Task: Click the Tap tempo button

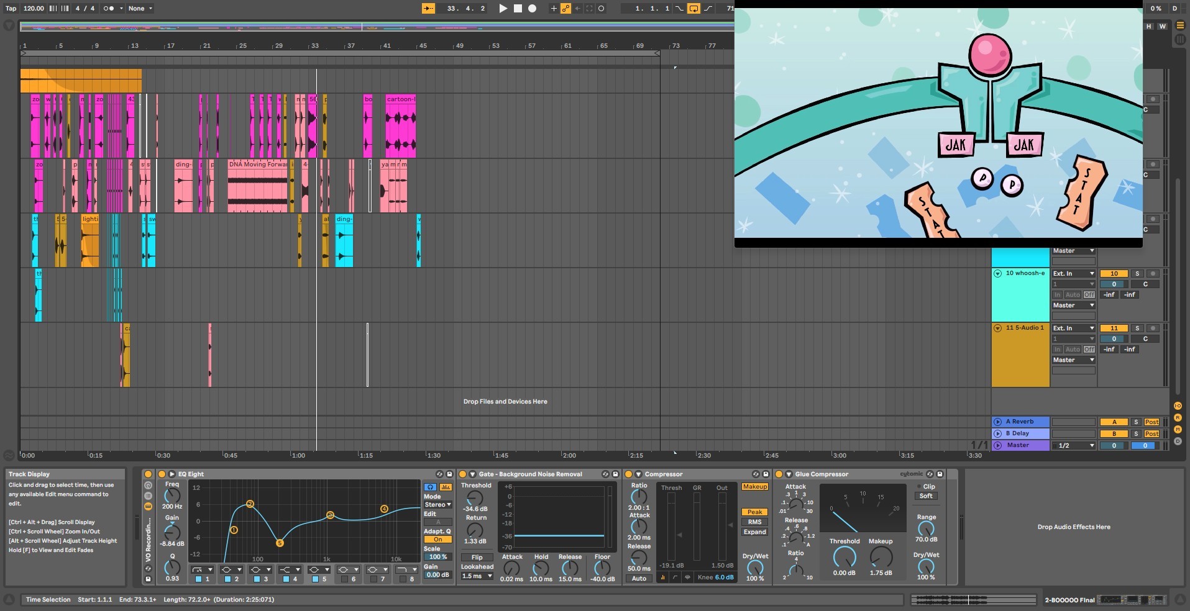Action: [11, 9]
